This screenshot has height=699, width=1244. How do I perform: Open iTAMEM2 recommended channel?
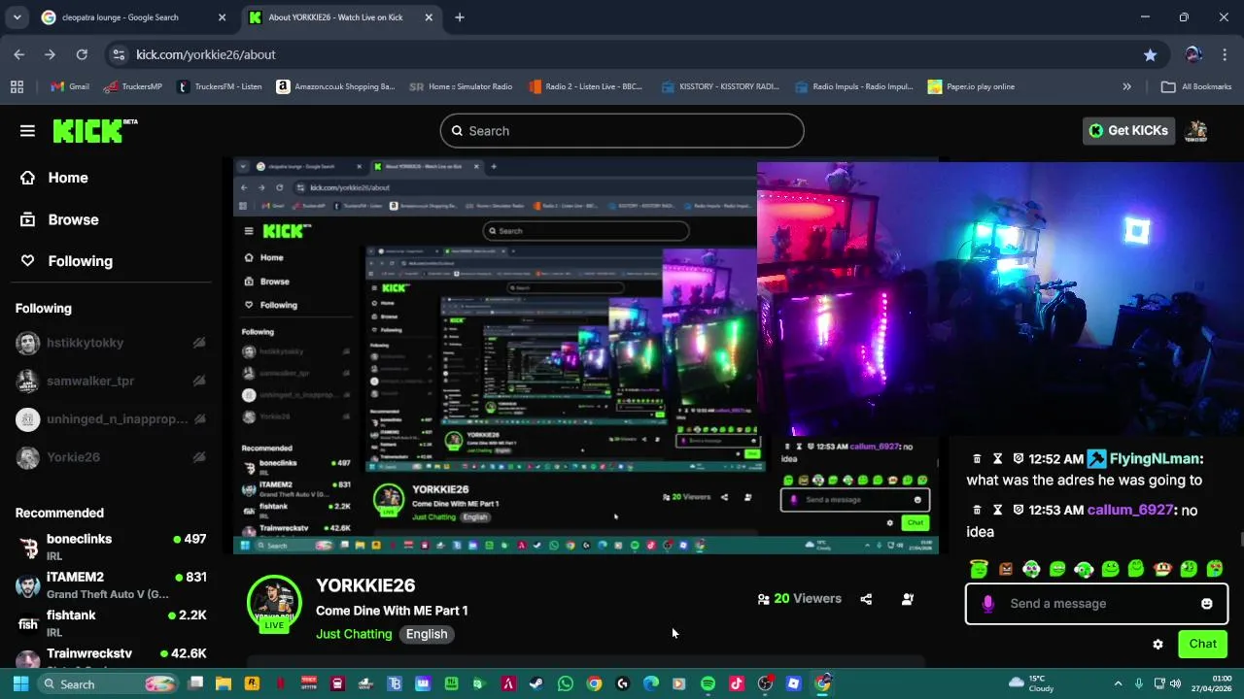point(112,584)
